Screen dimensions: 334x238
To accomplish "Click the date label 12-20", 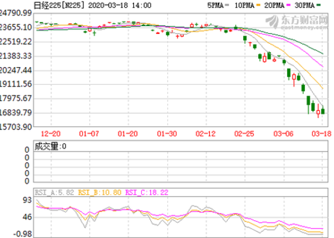I will [x=51, y=134].
